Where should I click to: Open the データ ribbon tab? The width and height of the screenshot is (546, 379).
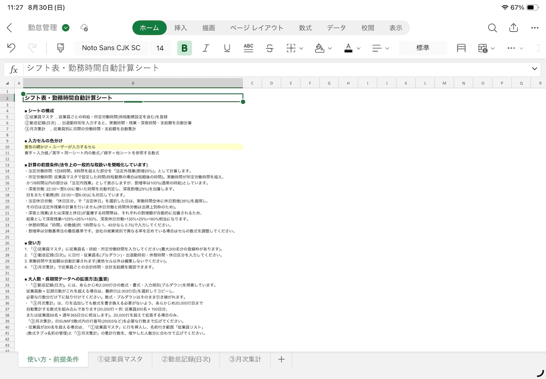coord(337,28)
